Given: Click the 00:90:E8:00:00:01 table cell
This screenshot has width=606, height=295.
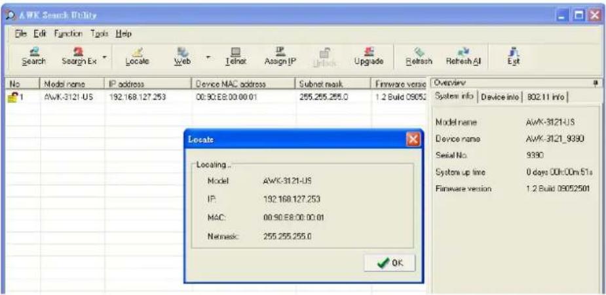Looking at the screenshot, I should tap(227, 97).
